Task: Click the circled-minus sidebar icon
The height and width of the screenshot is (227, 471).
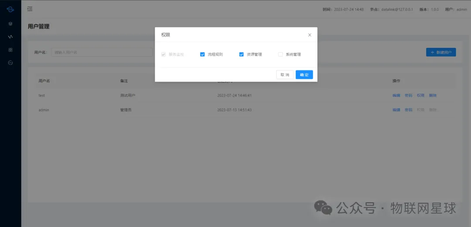Action: tap(10, 63)
